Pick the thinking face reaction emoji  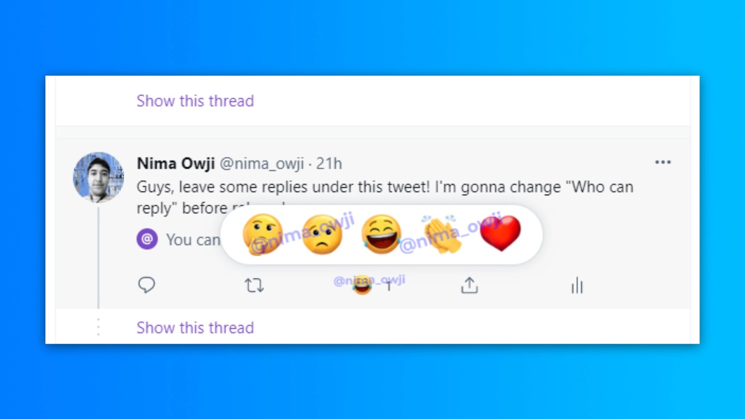coord(263,234)
